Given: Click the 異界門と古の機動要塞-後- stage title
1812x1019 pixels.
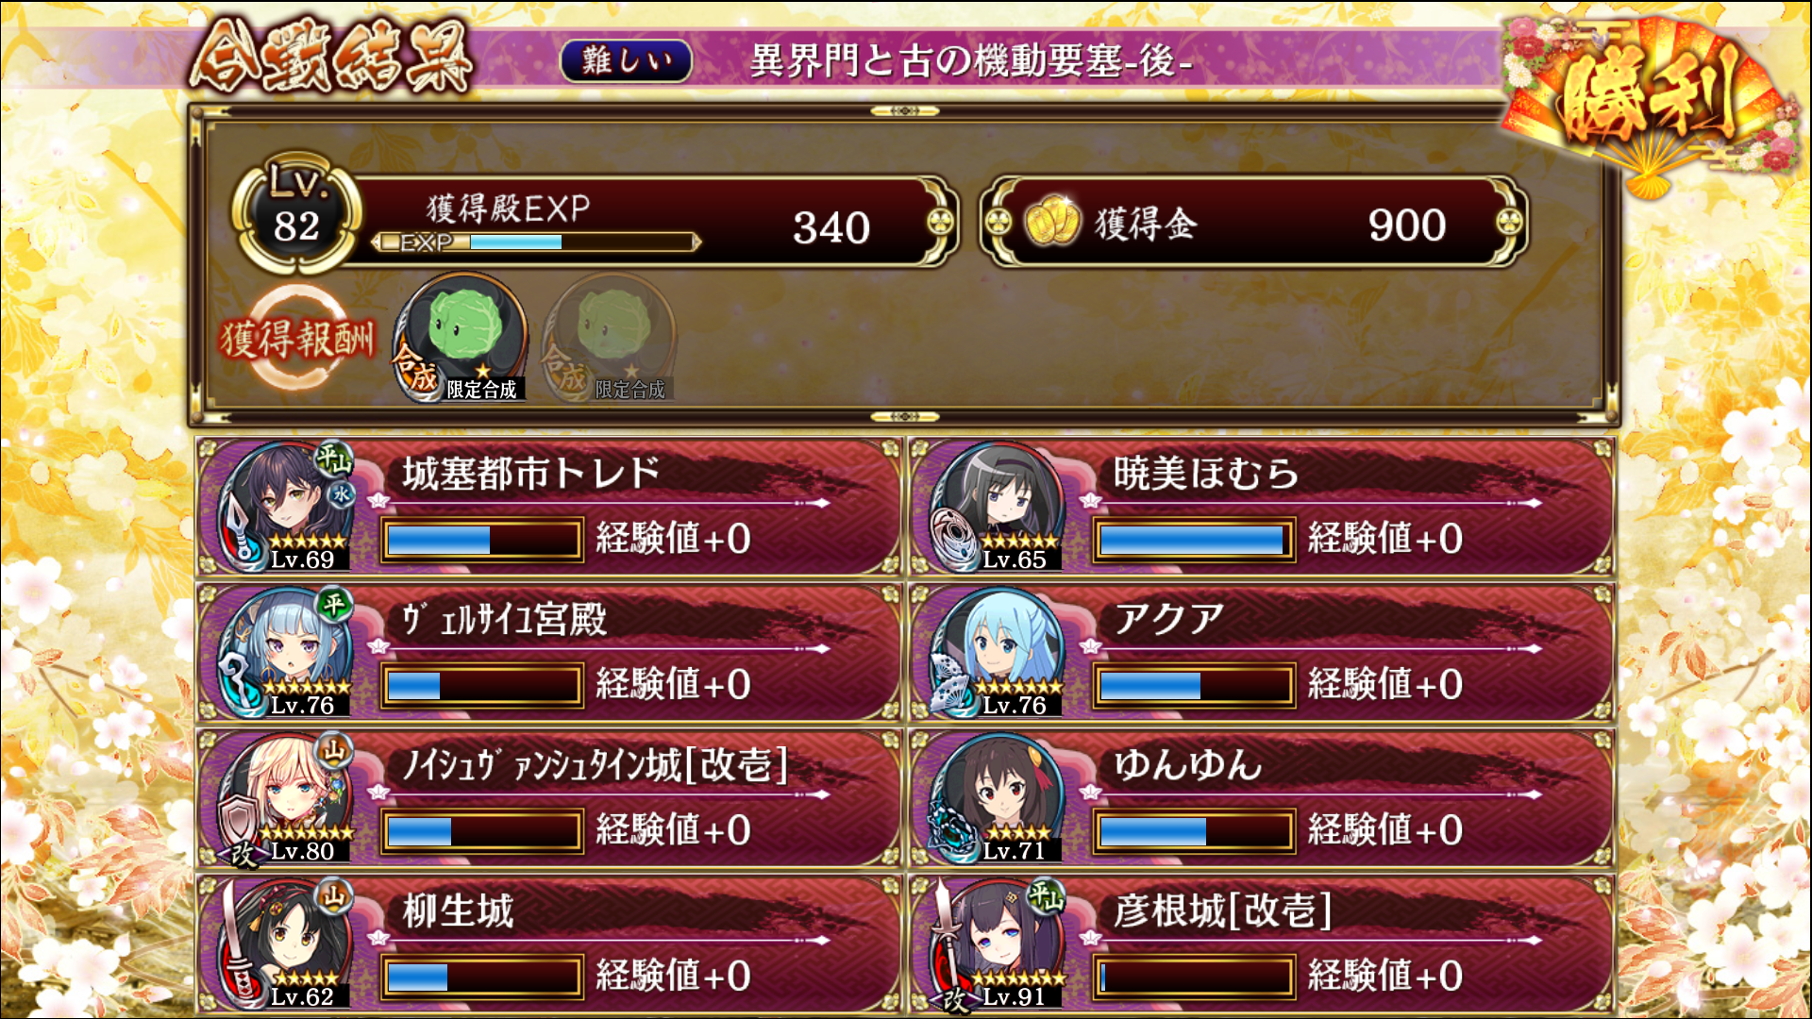Looking at the screenshot, I should click(971, 61).
